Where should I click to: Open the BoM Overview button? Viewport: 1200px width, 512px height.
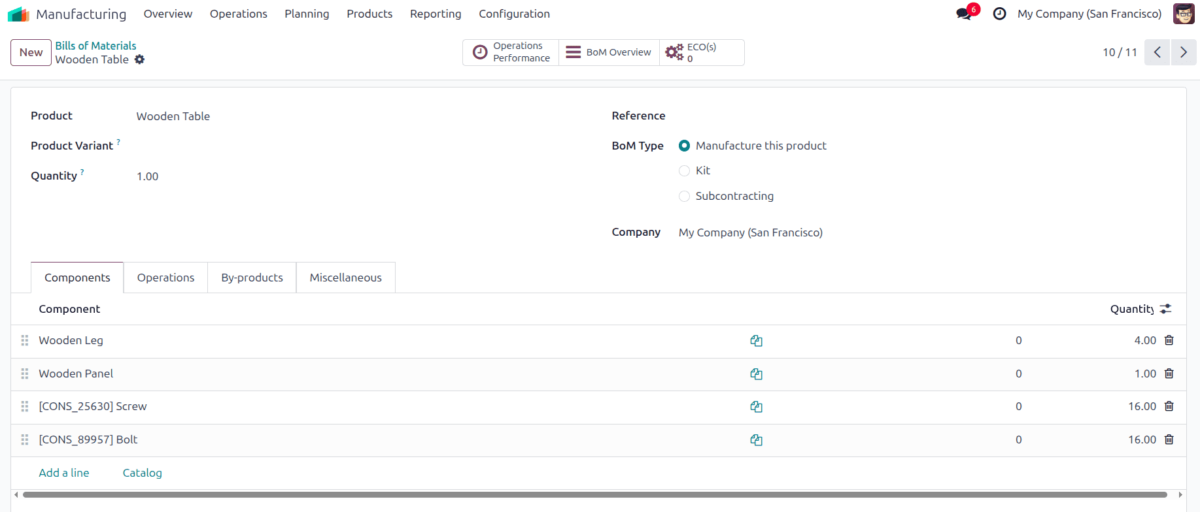tap(609, 52)
